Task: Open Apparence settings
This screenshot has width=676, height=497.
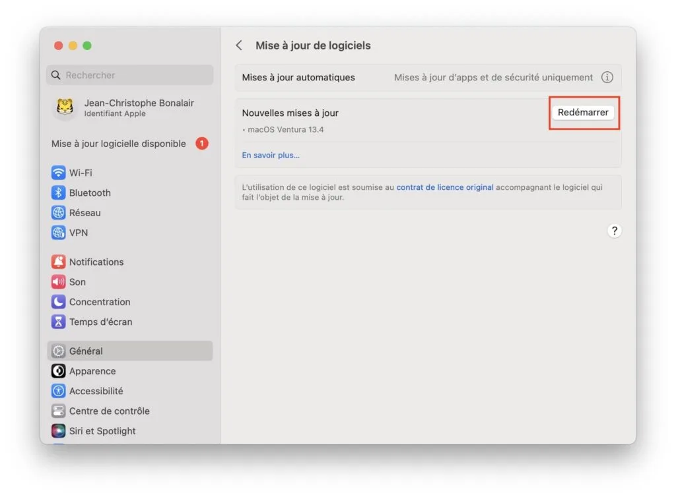Action: pyautogui.click(x=59, y=370)
